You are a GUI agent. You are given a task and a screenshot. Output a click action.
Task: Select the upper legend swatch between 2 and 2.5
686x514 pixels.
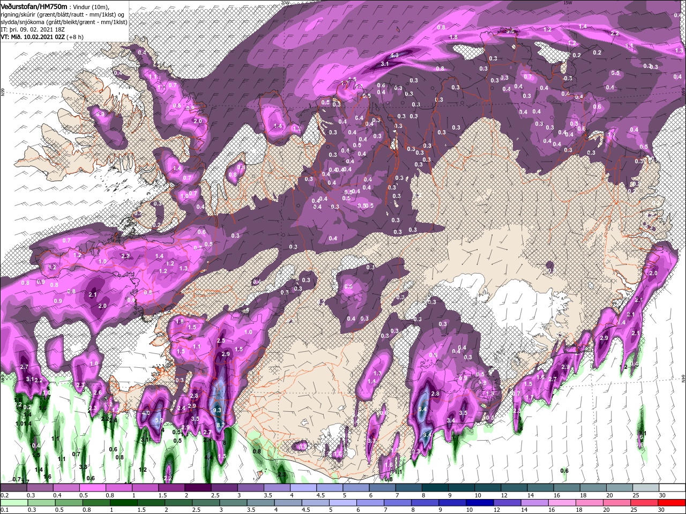tap(198, 487)
